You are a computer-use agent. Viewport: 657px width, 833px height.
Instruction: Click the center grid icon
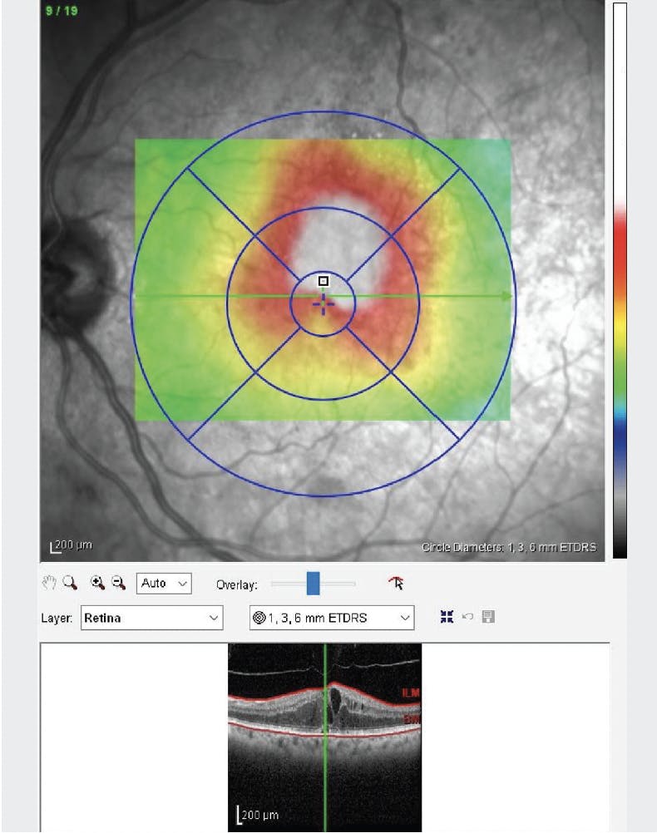coord(447,617)
